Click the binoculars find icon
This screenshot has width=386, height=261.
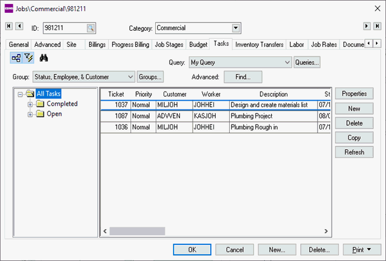point(44,57)
